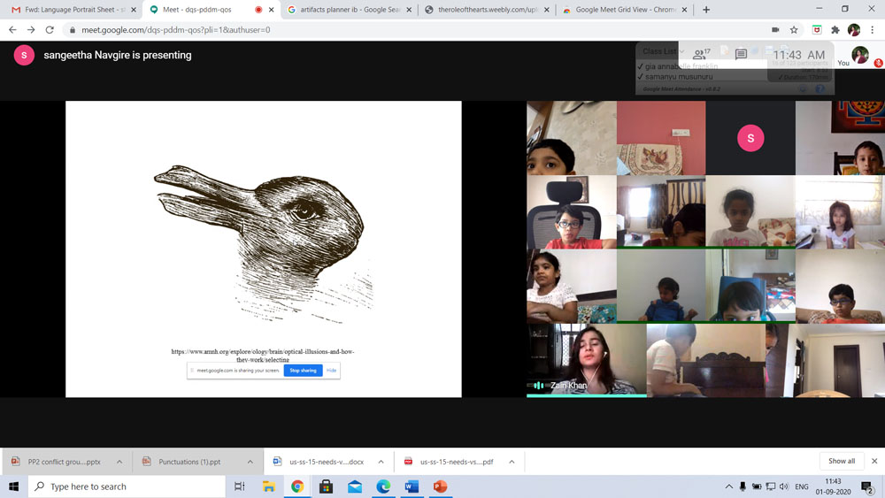This screenshot has width=885, height=498.
Task: Click Show all downloads
Action: tap(842, 462)
